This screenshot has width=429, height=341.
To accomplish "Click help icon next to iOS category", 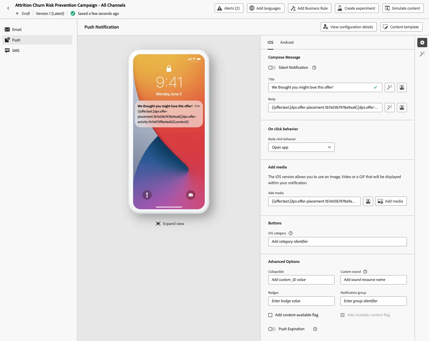I will [290, 233].
